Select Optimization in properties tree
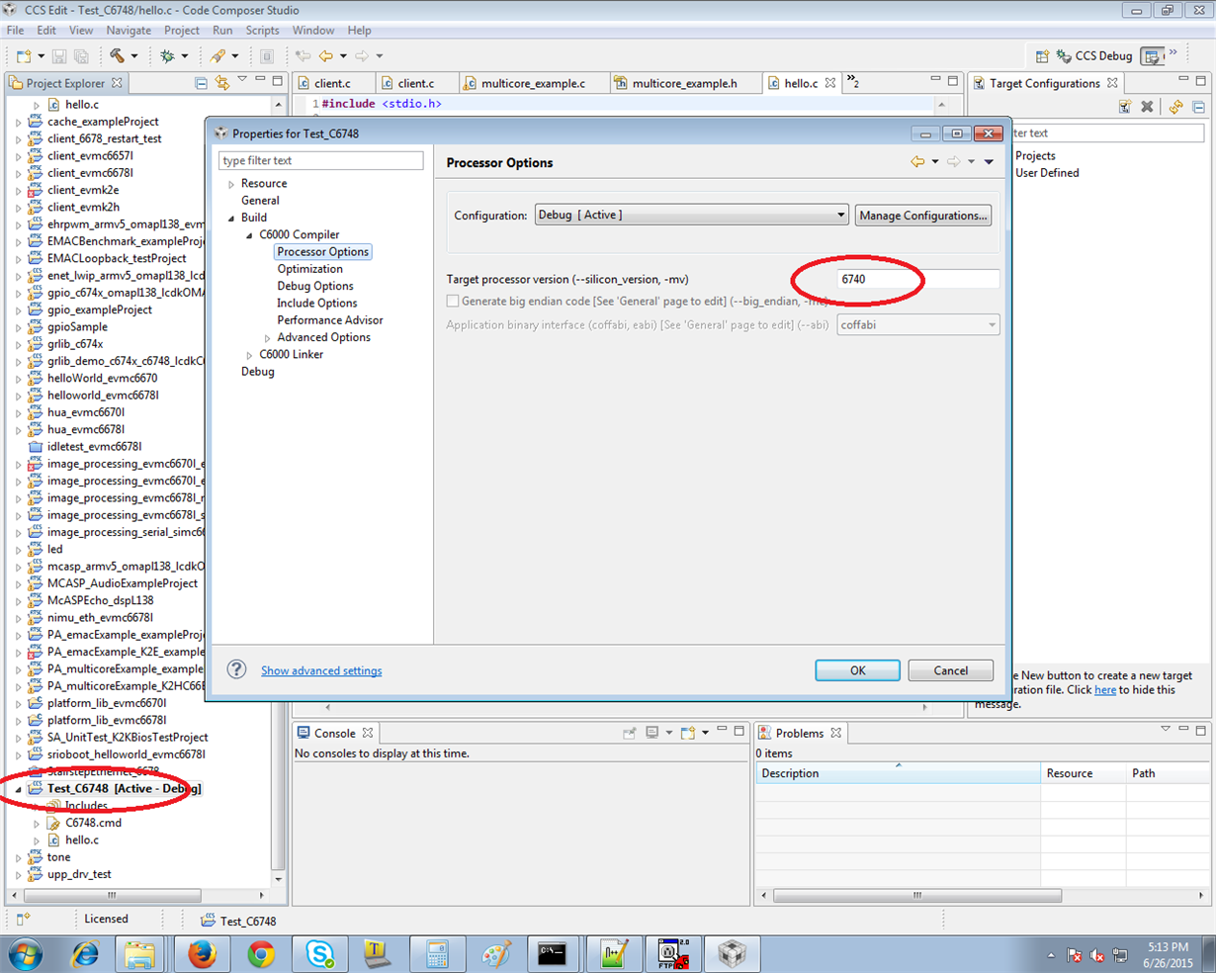Viewport: 1216px width, 973px height. [x=309, y=269]
